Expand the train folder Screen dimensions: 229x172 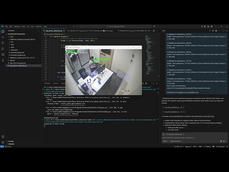click(x=11, y=44)
